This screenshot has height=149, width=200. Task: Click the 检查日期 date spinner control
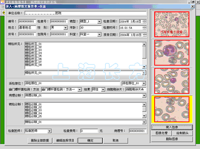coord(145,21)
